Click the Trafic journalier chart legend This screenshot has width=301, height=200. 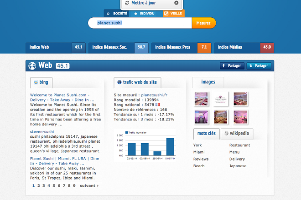point(136,132)
